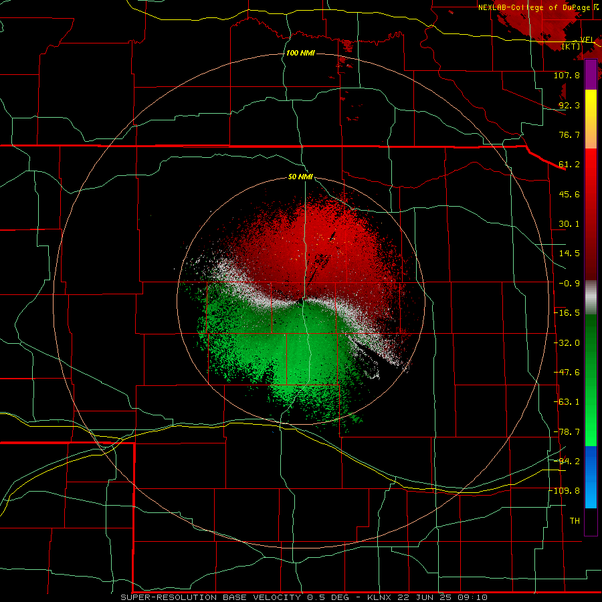Click the 76.7 velocity scale value

click(x=569, y=134)
